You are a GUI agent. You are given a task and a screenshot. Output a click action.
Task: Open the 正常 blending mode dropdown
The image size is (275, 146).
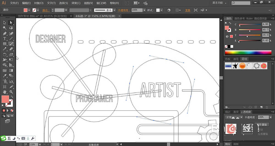pos(234,117)
